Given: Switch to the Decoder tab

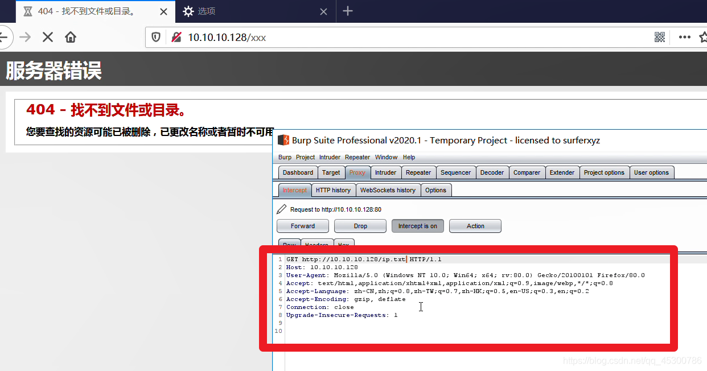Looking at the screenshot, I should click(492, 172).
